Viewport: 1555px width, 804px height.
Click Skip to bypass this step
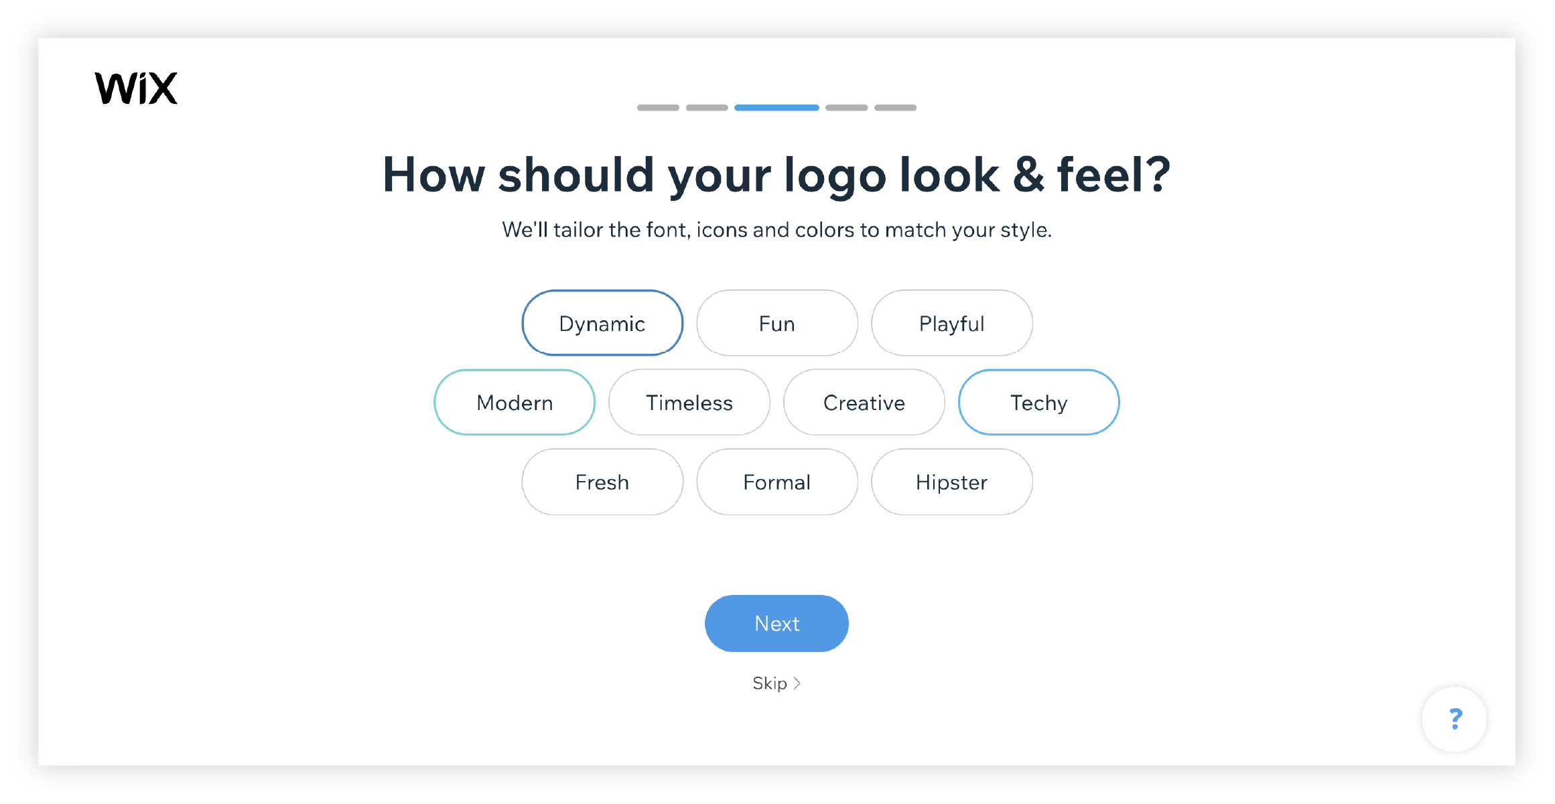777,683
